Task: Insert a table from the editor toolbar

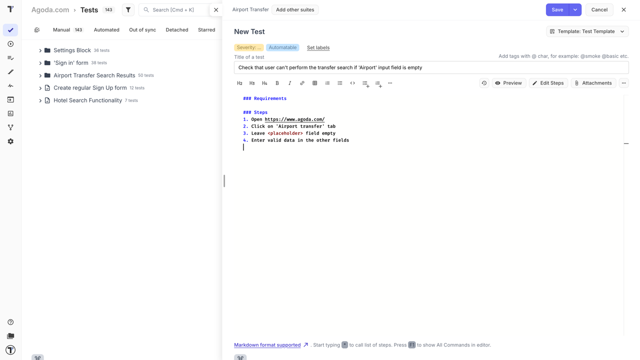Action: point(314,83)
